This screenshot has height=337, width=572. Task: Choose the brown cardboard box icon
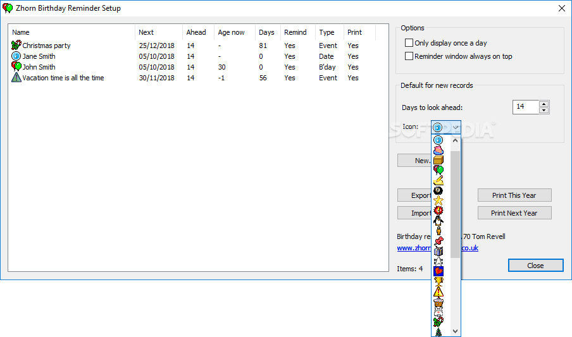click(438, 160)
